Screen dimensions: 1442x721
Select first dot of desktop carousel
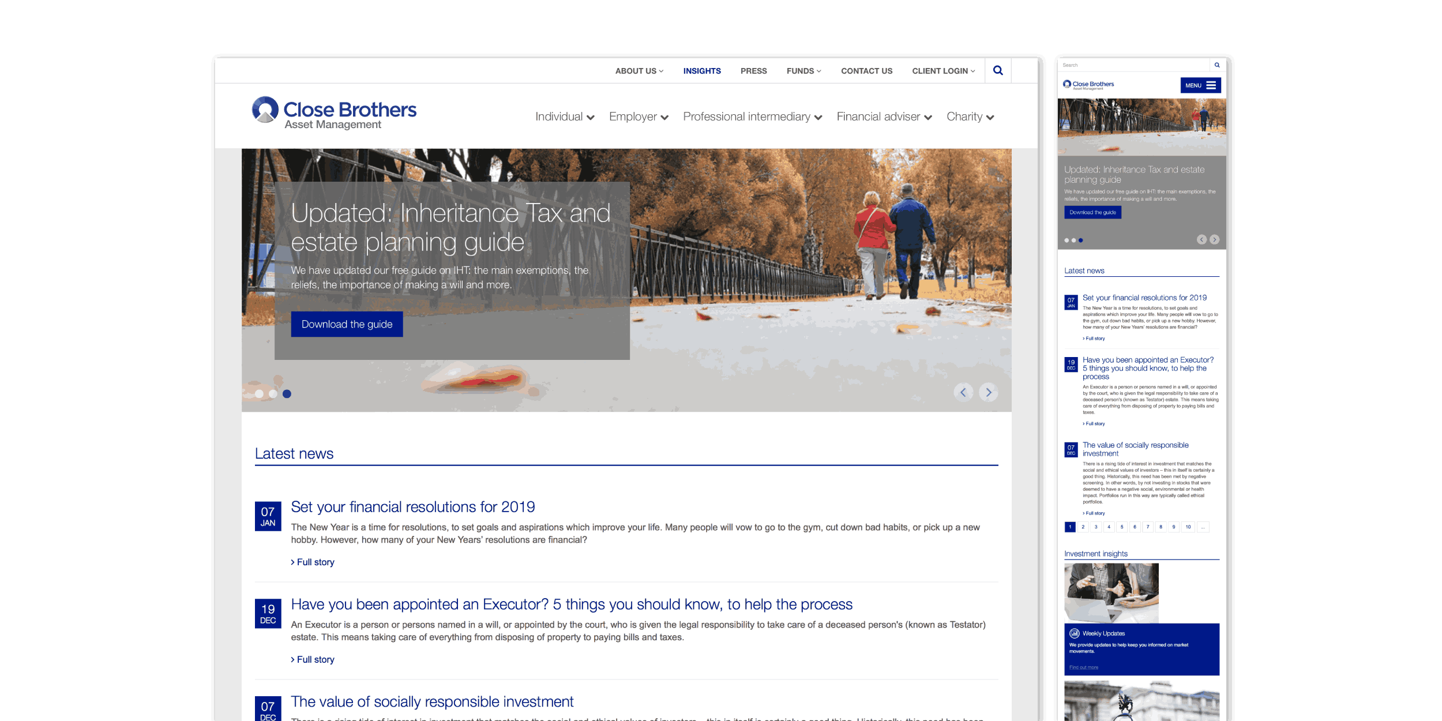[260, 394]
